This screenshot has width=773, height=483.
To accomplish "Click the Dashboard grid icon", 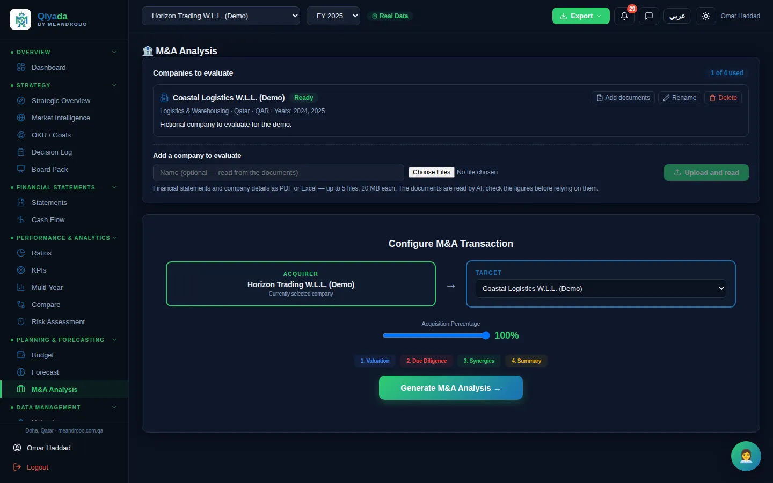I will click(21, 67).
